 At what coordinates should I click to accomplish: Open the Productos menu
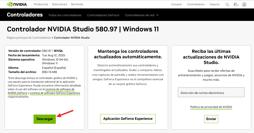click(x=41, y=4)
